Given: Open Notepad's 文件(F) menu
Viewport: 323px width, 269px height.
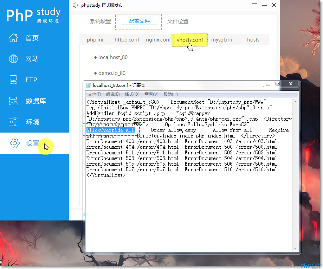Looking at the screenshot, I should coord(94,94).
